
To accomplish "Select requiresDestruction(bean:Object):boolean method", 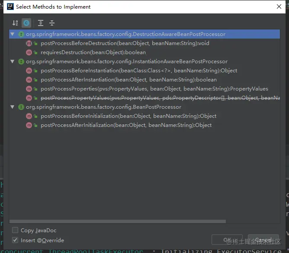I will [93, 52].
